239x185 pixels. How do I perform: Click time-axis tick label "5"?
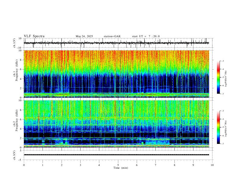[x=118, y=165]
